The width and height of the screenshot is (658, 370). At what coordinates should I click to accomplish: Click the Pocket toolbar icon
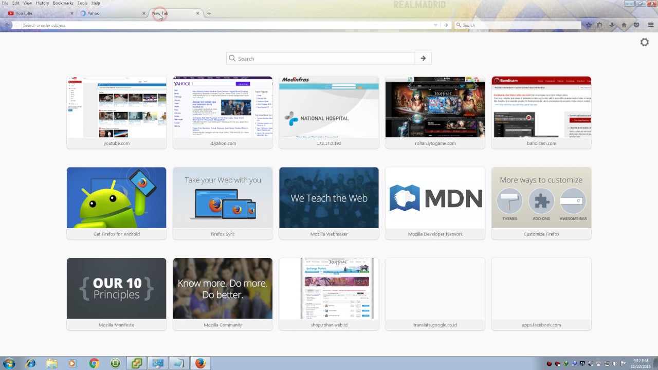tap(636, 25)
